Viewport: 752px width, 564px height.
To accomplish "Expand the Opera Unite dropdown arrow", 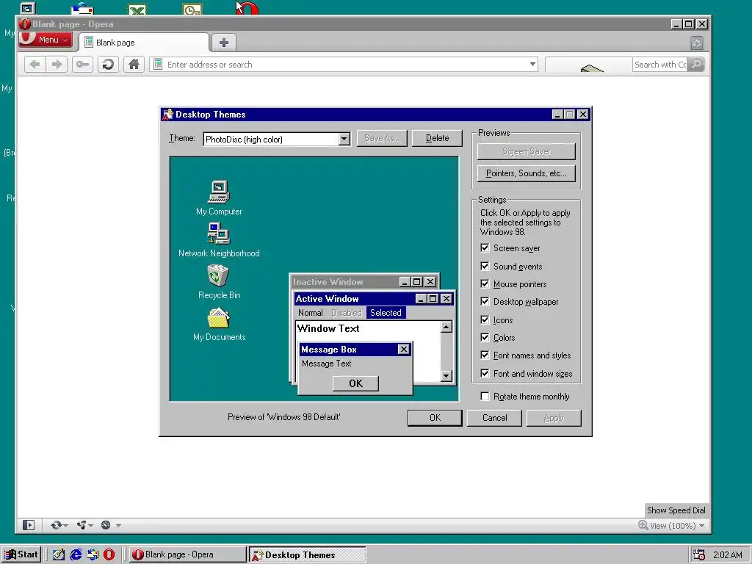I will 90,526.
